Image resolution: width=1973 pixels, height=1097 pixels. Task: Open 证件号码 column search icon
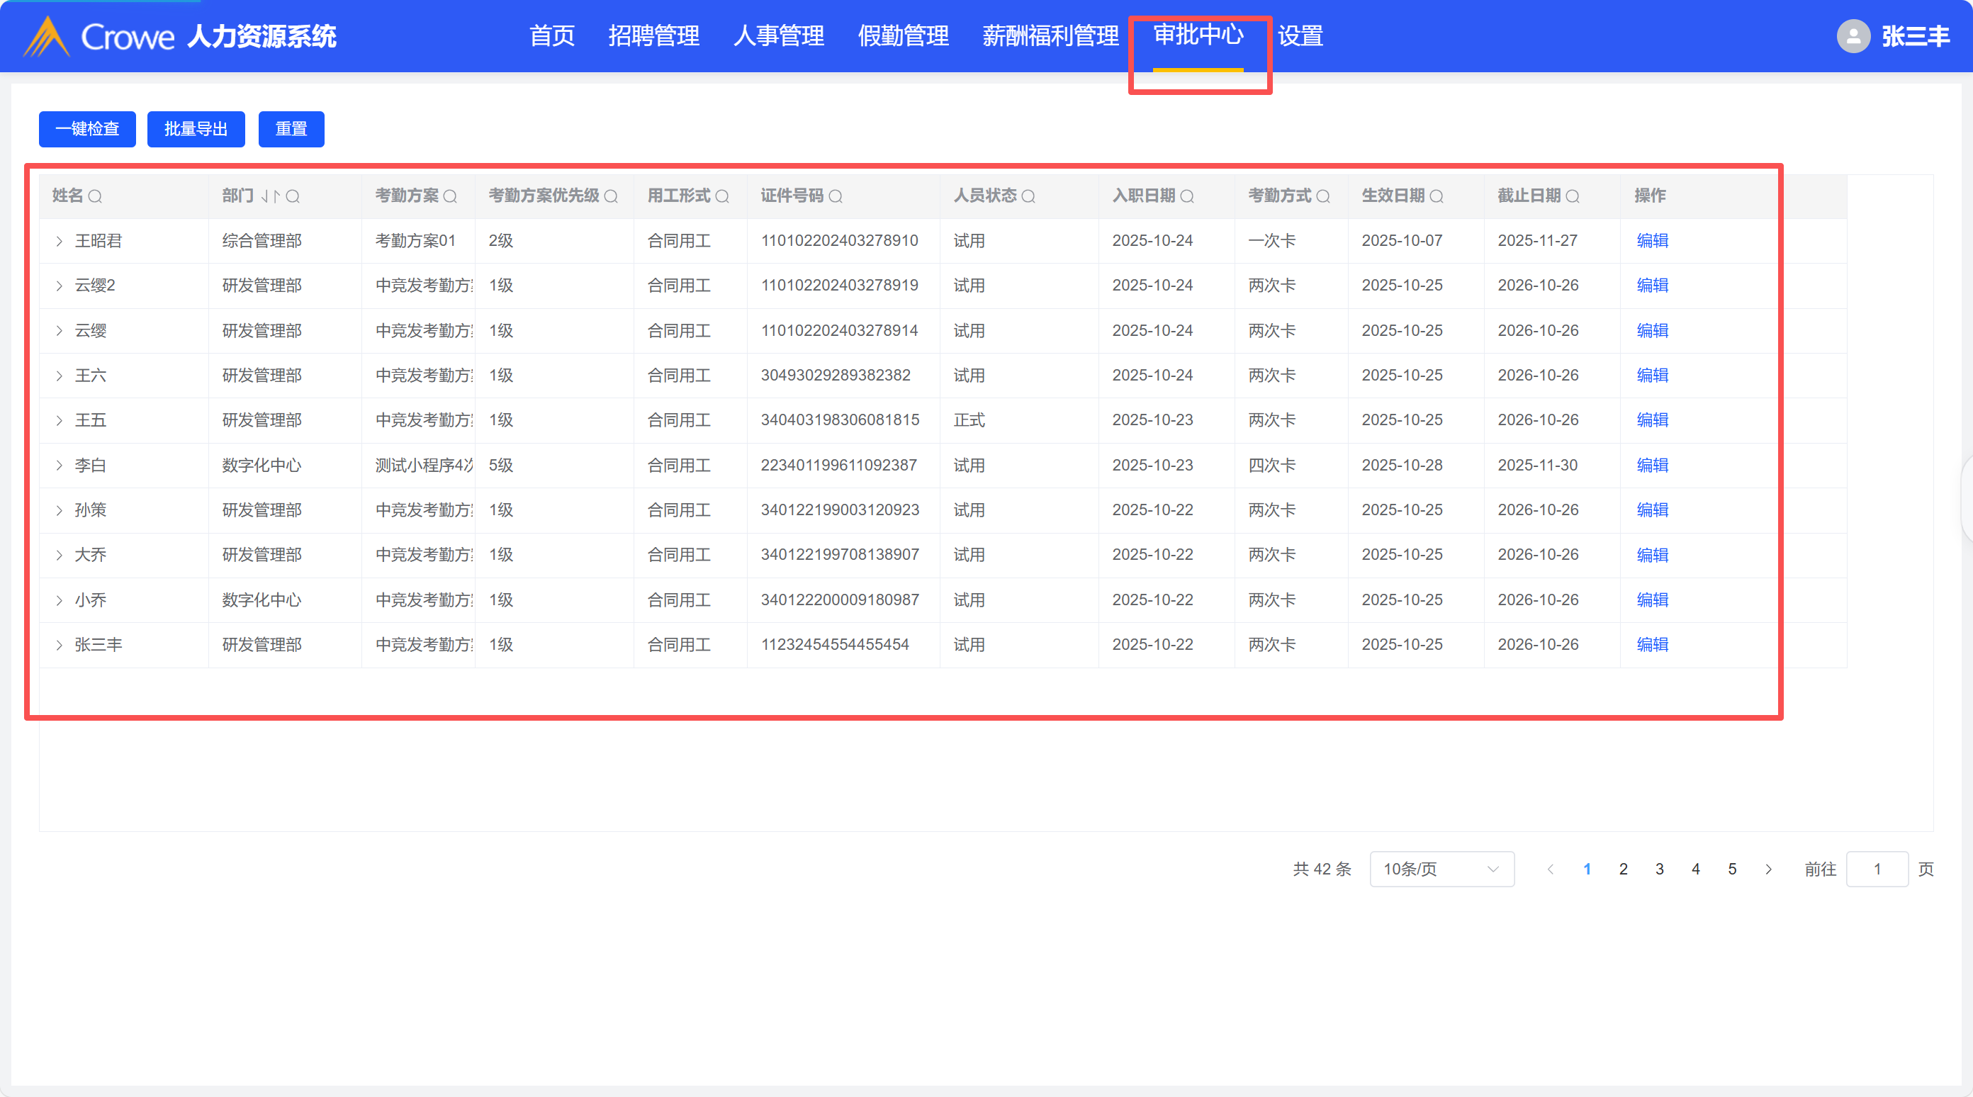click(x=836, y=196)
